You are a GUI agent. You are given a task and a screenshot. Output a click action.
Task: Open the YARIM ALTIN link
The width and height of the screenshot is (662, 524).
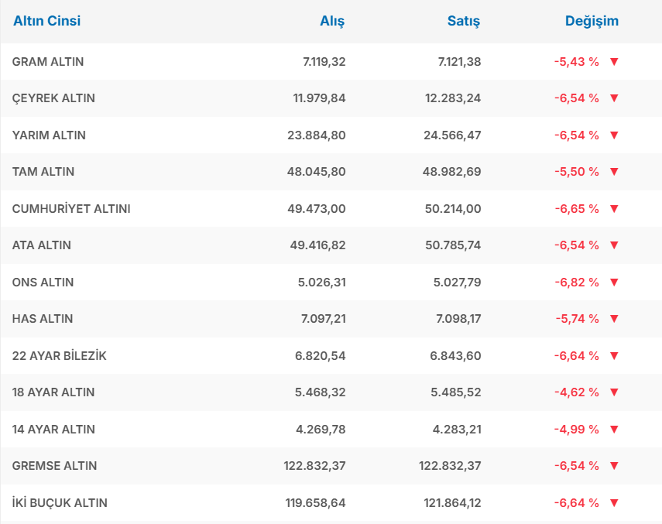click(49, 135)
